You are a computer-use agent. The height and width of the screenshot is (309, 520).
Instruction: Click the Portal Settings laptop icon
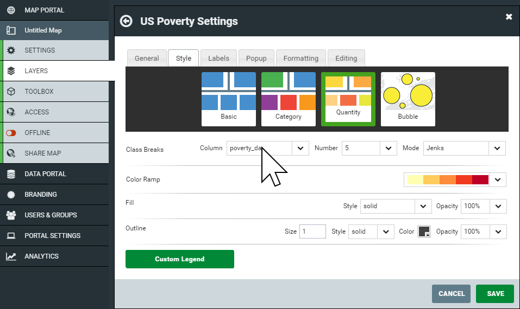tap(11, 236)
